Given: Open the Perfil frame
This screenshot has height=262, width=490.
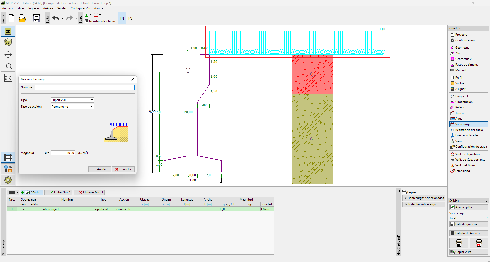Looking at the screenshot, I should 469,78.
